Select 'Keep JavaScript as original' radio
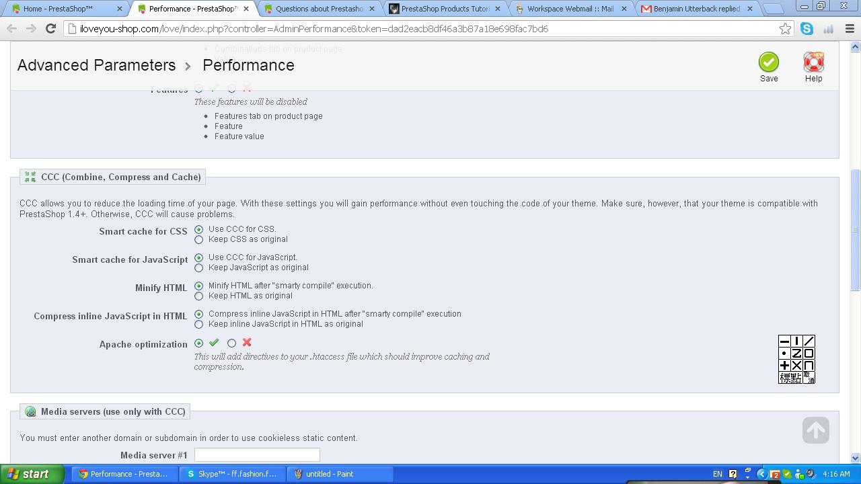This screenshot has width=861, height=484. click(x=198, y=268)
